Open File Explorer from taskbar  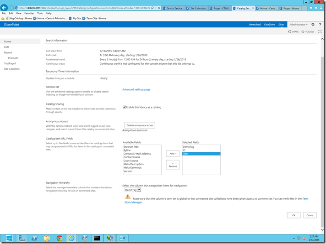pos(47,238)
